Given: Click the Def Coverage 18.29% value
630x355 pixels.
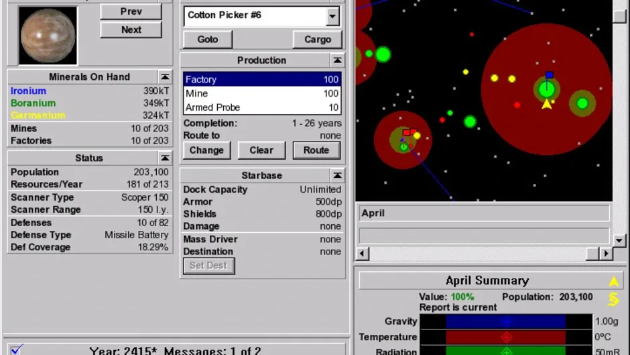Looking at the screenshot, I should [153, 247].
